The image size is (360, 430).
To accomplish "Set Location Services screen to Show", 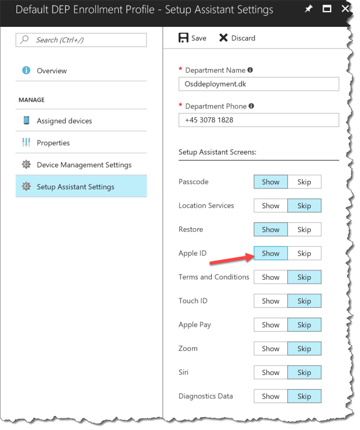I will click(x=270, y=206).
